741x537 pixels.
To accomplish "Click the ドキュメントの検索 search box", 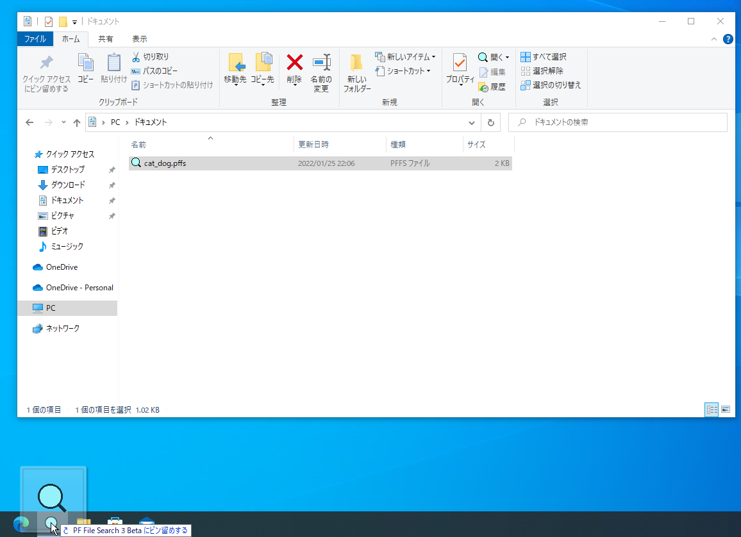I will tap(618, 122).
